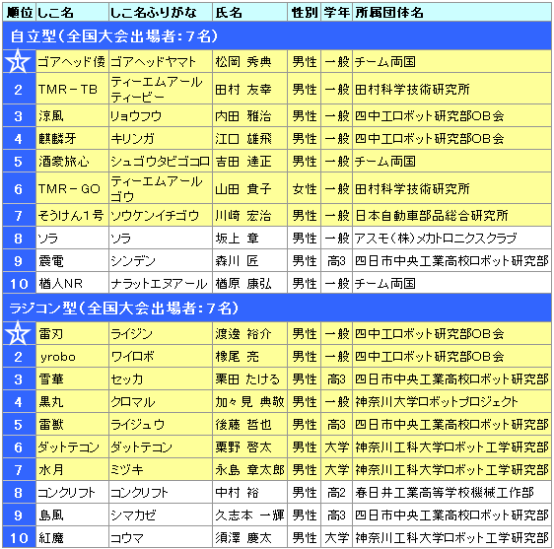Select the 黒丸 name cell

click(72, 402)
